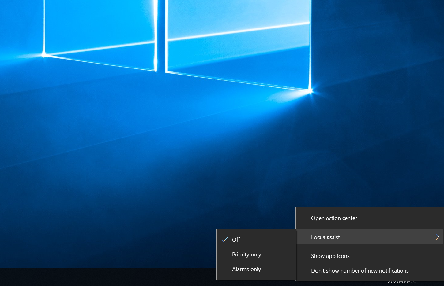444x286 pixels.
Task: Click separator line above Show app icons
Action: point(370,246)
